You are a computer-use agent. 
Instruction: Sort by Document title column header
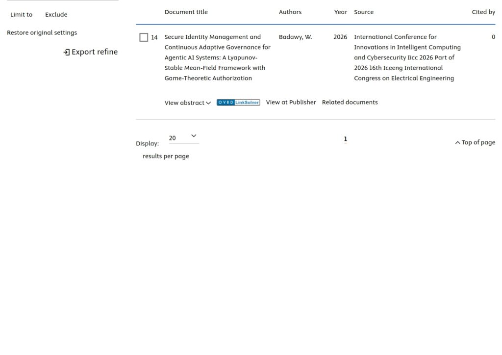186,12
